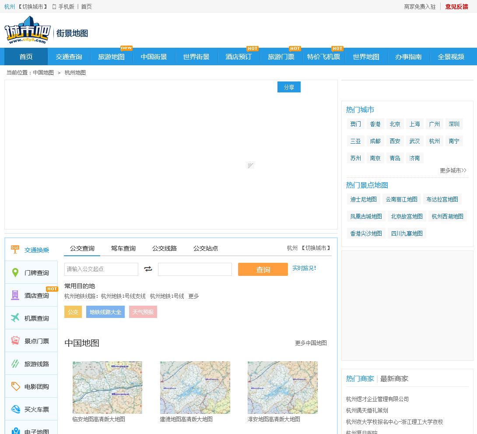
Task: Click the 地铁线路大全 blue tag
Action: [x=105, y=312]
